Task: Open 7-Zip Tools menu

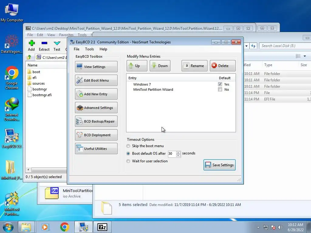Action: (x=82, y=35)
